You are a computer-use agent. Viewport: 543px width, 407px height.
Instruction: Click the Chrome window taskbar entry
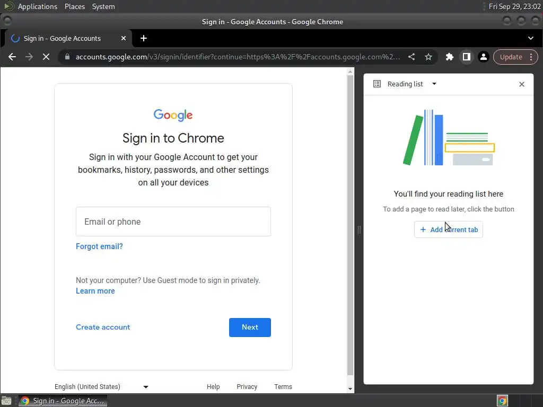pyautogui.click(x=63, y=401)
